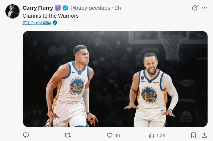The width and height of the screenshot is (213, 141).
Task: Click the DeepL logo icon
Action: click(55, 23)
